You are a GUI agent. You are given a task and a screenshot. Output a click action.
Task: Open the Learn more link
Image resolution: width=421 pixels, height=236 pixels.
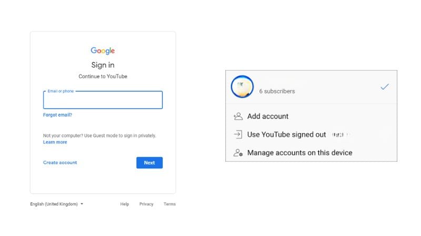coord(55,142)
